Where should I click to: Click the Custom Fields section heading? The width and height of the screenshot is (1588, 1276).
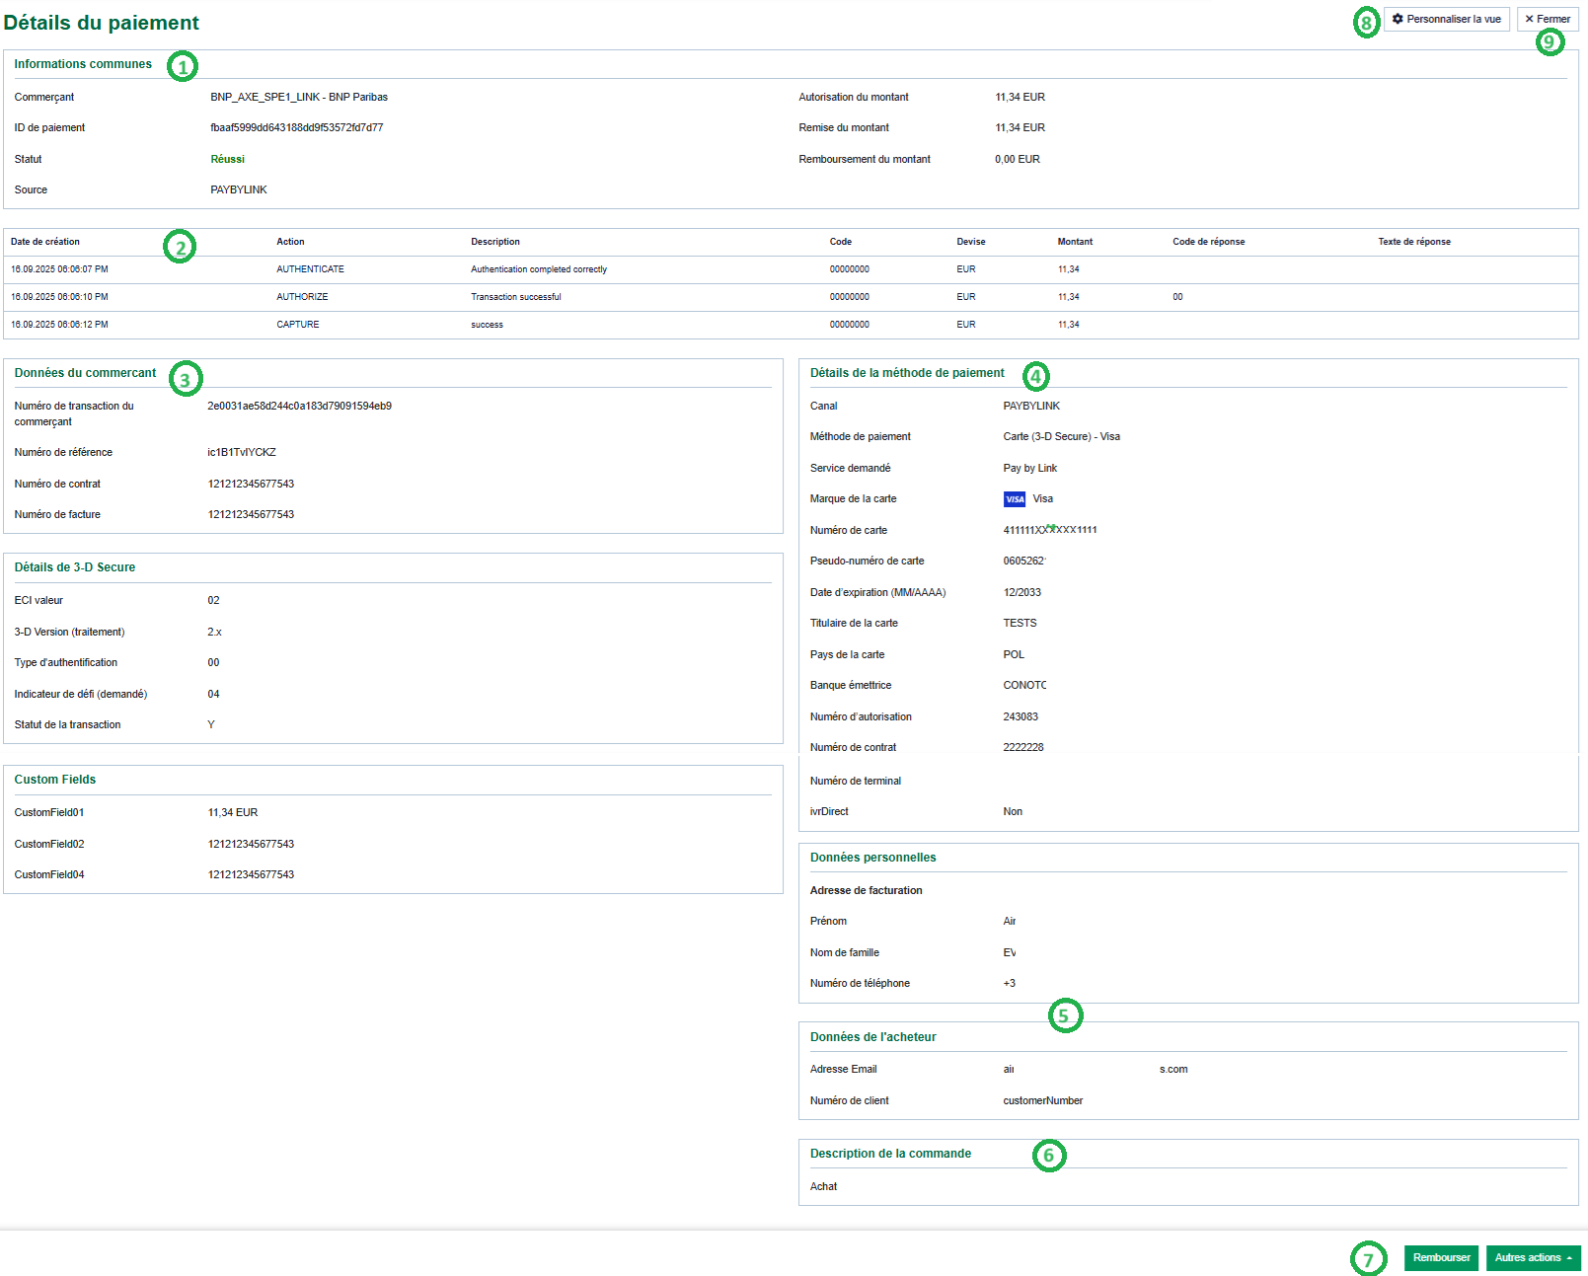[55, 780]
